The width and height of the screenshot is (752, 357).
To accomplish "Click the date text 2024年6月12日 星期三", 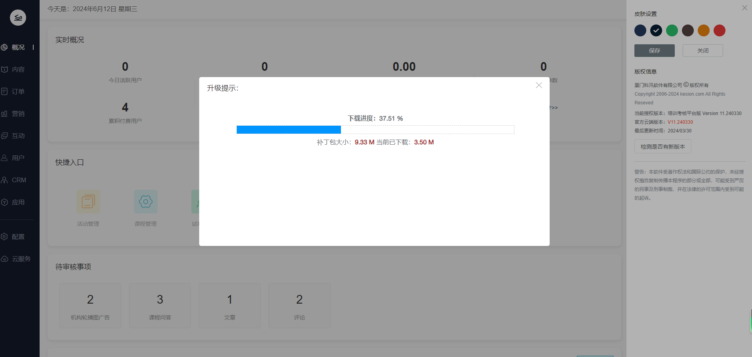I will 105,9.
